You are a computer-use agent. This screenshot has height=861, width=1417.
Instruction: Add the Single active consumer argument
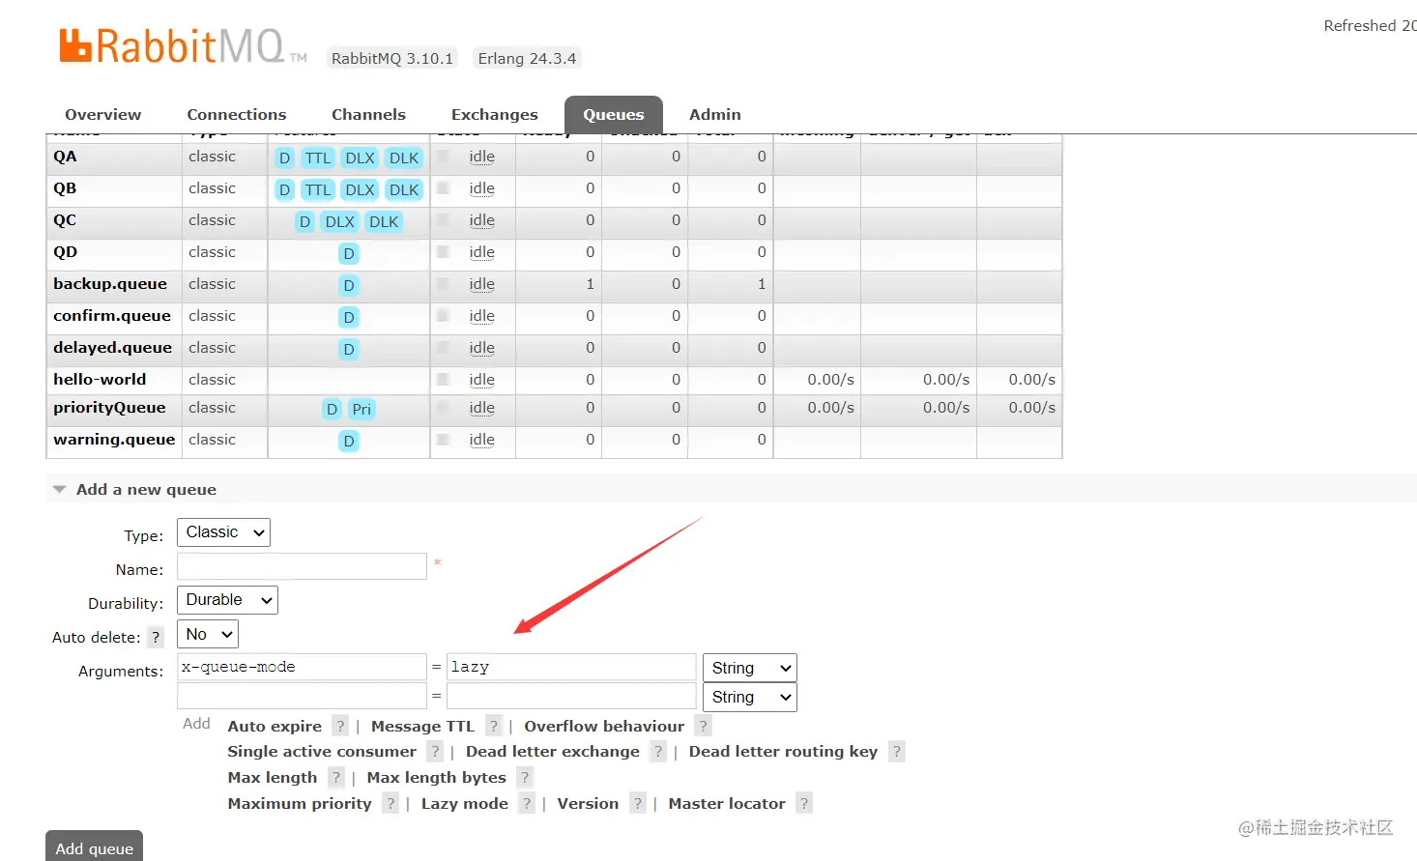[x=322, y=751]
